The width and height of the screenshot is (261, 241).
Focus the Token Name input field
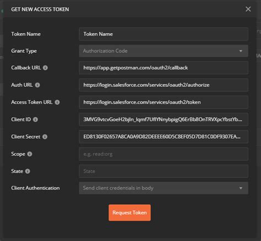coord(164,34)
